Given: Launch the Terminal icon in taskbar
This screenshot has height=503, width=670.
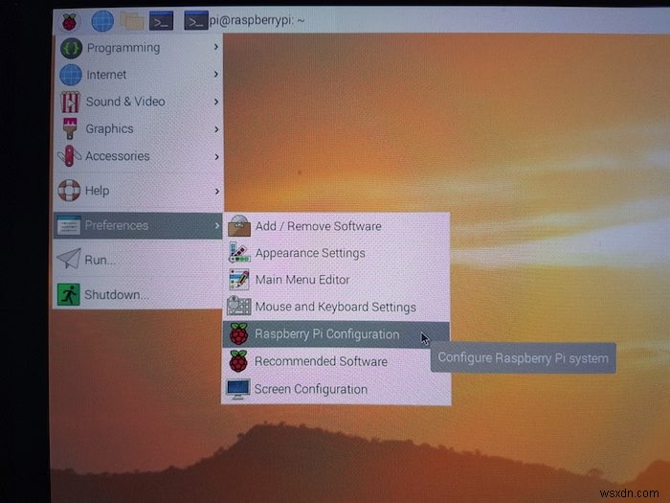Looking at the screenshot, I should coord(161,21).
